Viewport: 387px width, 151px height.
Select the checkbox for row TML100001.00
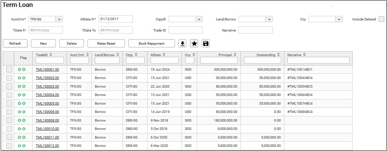coord(9,69)
